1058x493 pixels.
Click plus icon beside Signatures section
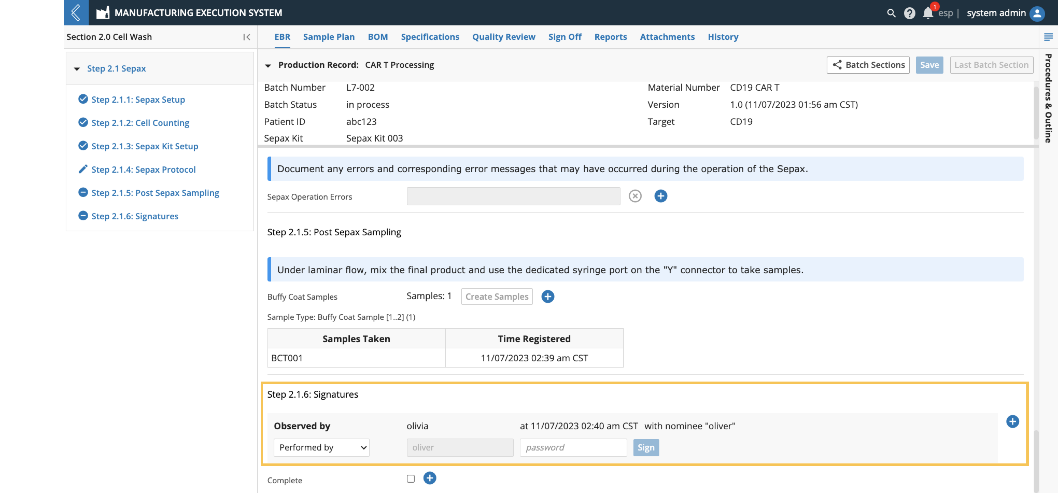1012,421
